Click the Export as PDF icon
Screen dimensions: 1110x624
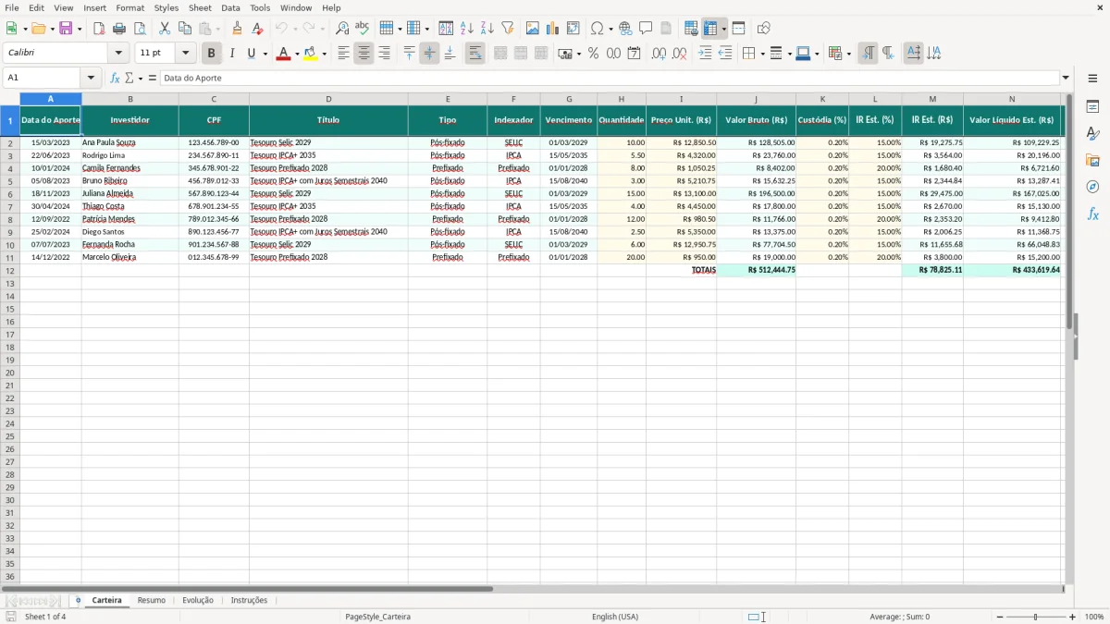(99, 29)
